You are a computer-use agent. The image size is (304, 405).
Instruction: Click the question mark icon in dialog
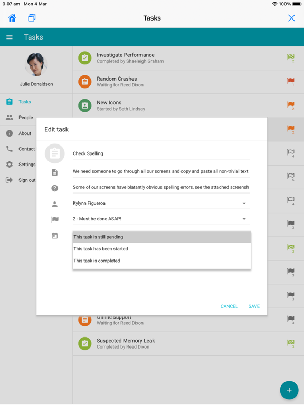(54, 188)
